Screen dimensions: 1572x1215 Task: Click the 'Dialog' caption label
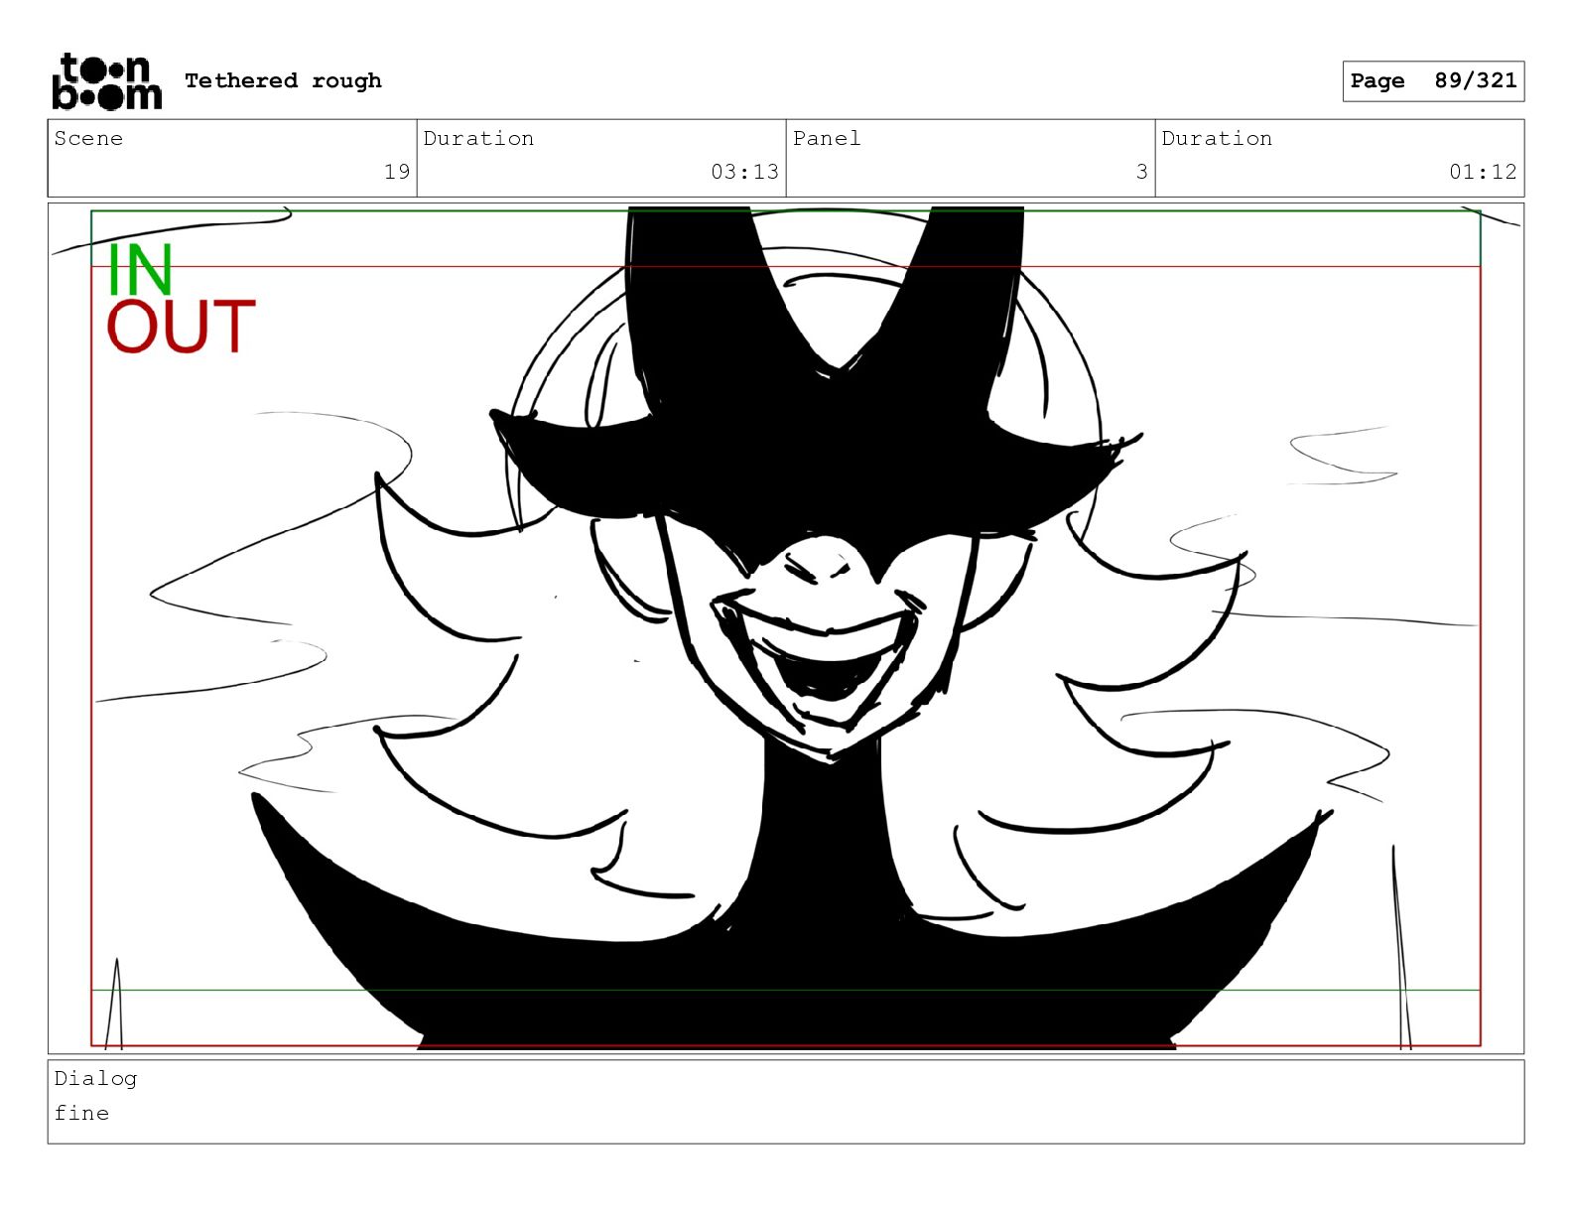click(95, 1078)
